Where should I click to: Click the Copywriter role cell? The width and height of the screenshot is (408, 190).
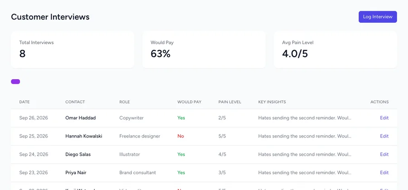pos(131,118)
